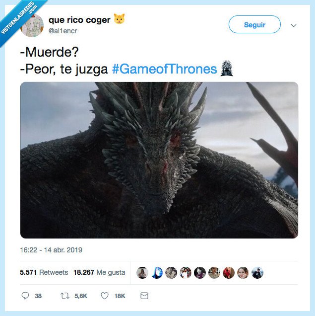Open the blue-haired liker avatar
Image resolution: width=315 pixels, height=316 pixels.
tap(157, 273)
